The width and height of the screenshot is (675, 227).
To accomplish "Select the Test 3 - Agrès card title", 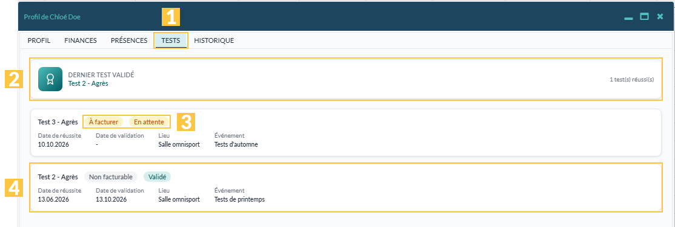I will click(x=58, y=122).
